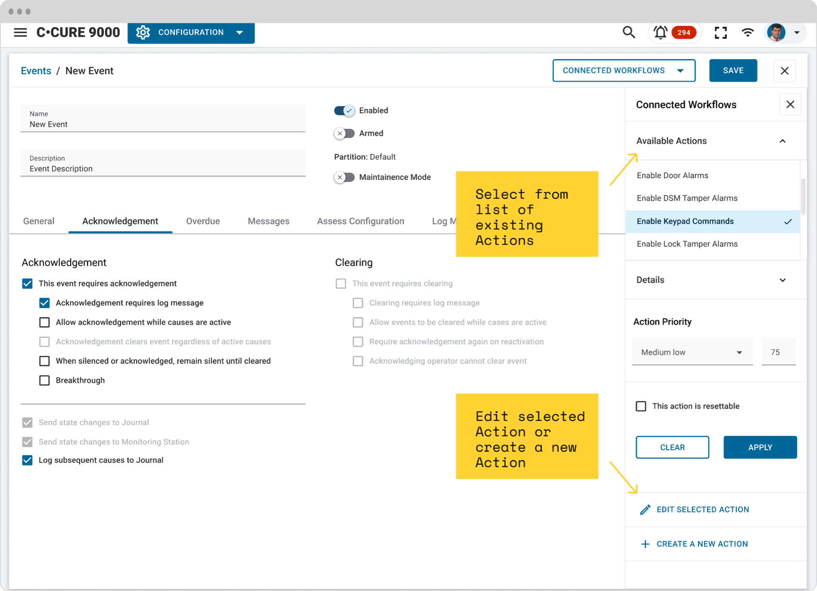Open the Configuration dropdown in header

(x=191, y=33)
